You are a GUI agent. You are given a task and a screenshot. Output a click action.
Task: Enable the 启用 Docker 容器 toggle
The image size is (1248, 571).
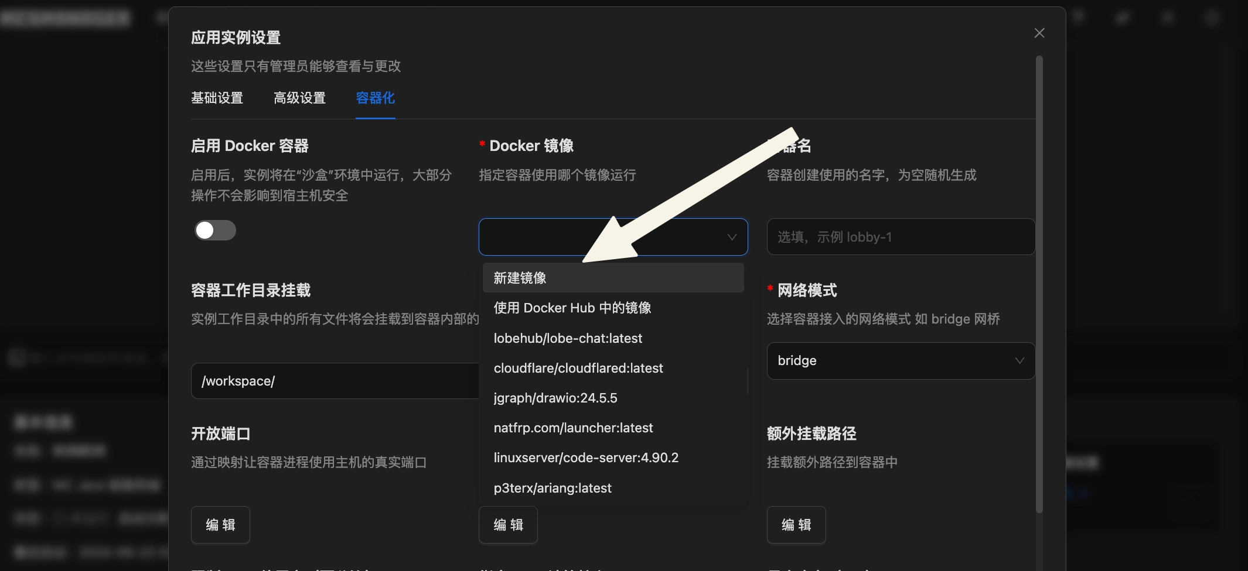point(214,231)
